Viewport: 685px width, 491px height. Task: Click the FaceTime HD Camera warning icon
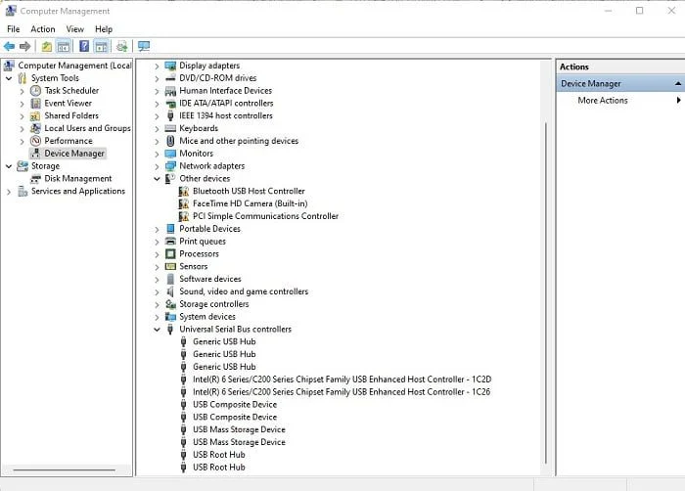tap(184, 204)
